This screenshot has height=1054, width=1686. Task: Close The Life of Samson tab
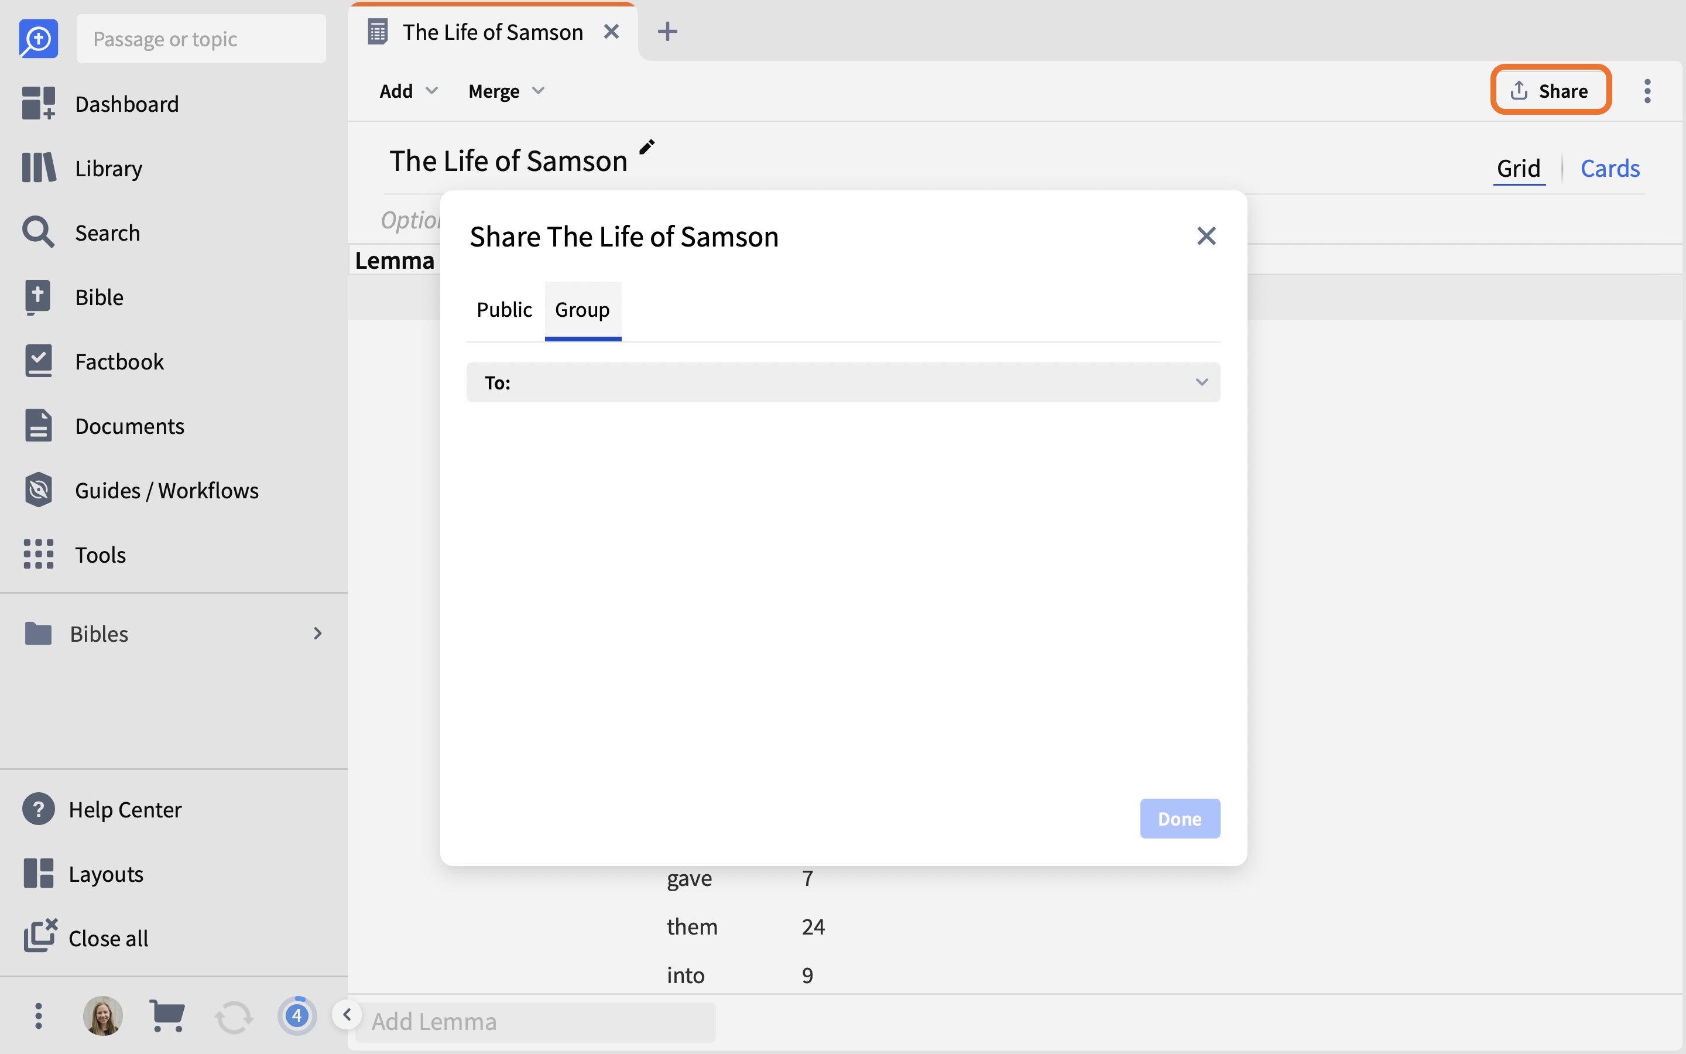pyautogui.click(x=611, y=32)
